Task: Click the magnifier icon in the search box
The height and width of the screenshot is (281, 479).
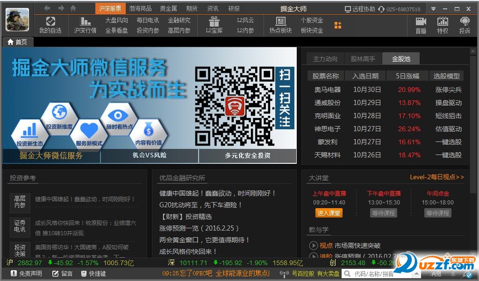Action: click(347, 274)
